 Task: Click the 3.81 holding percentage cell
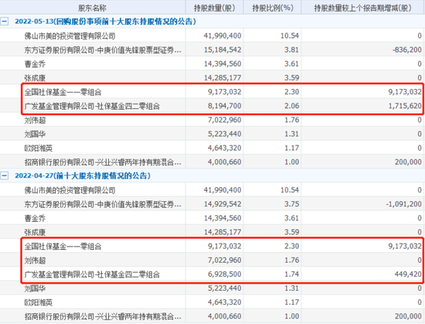pos(291,50)
